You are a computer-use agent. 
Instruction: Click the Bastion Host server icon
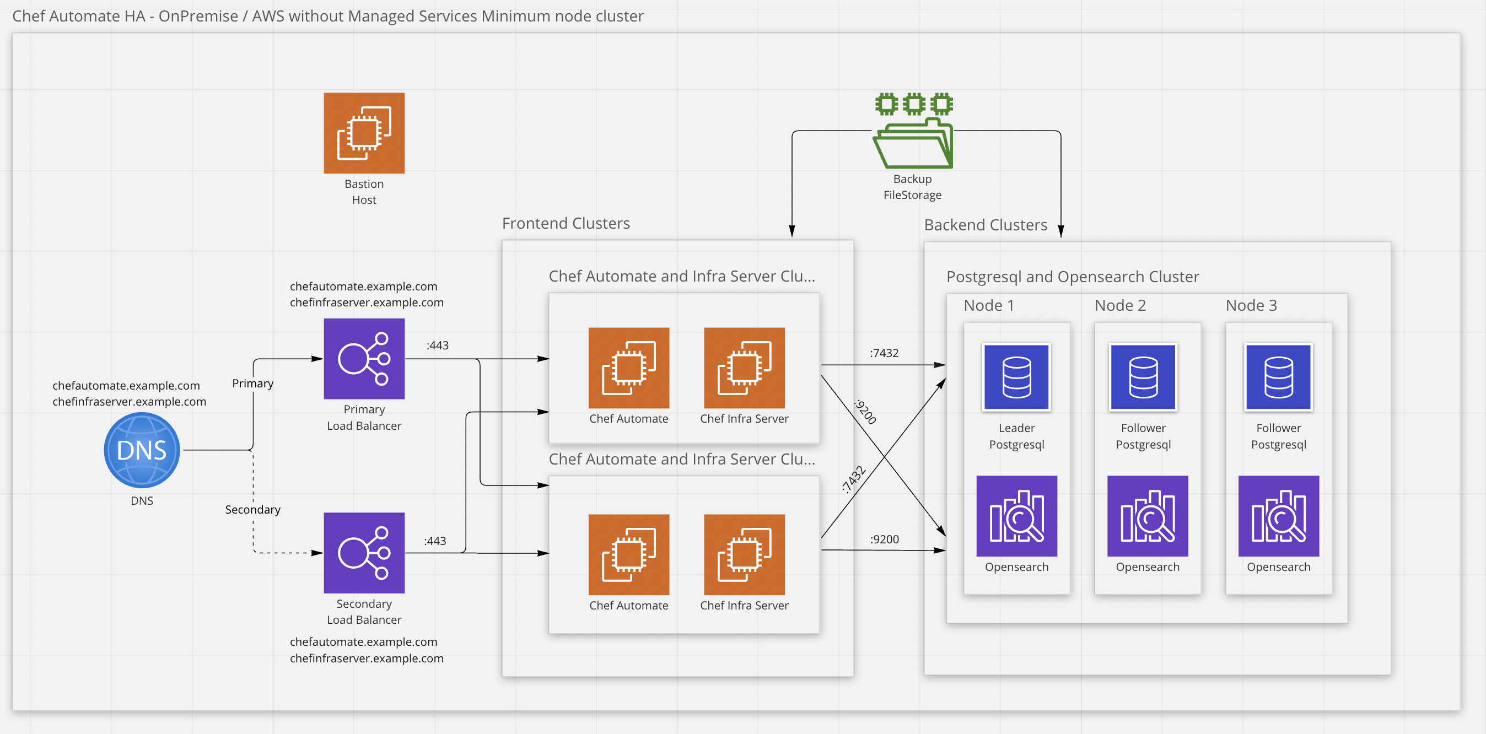point(364,133)
